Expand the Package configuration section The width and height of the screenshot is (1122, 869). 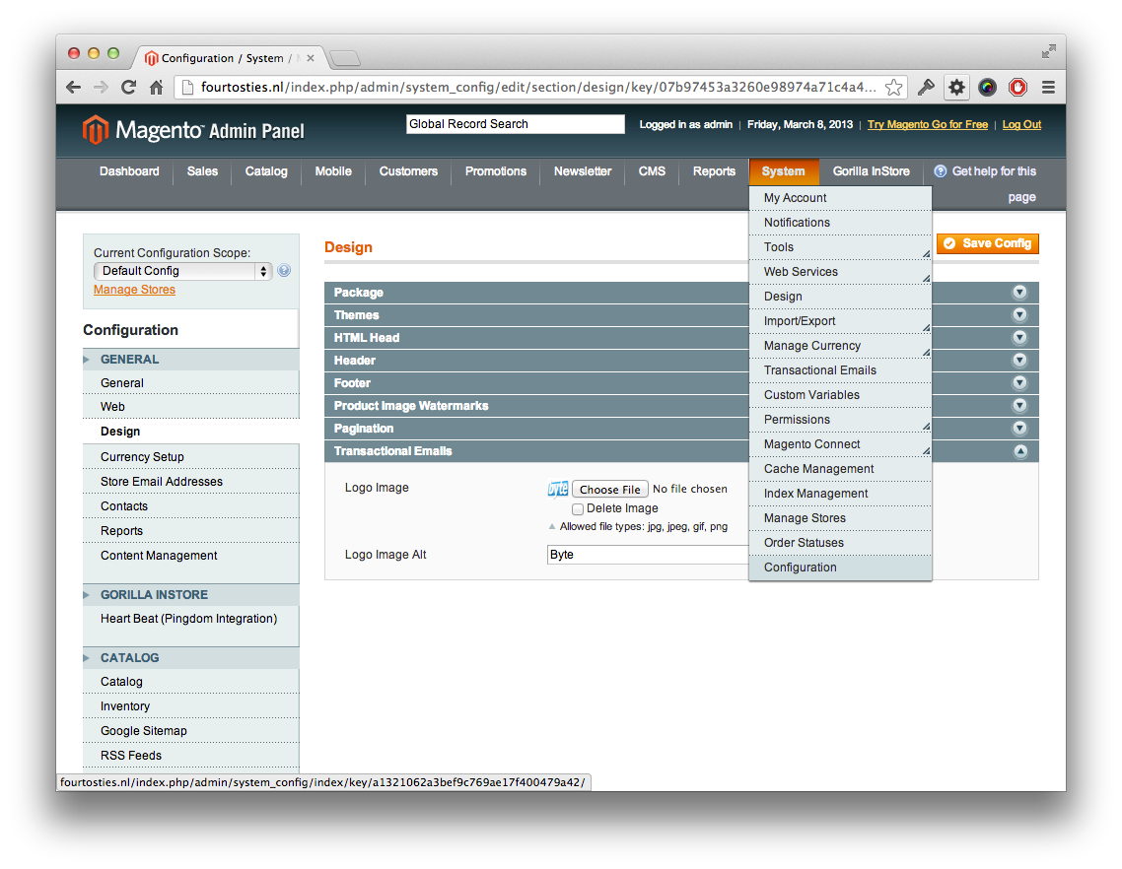[1019, 292]
